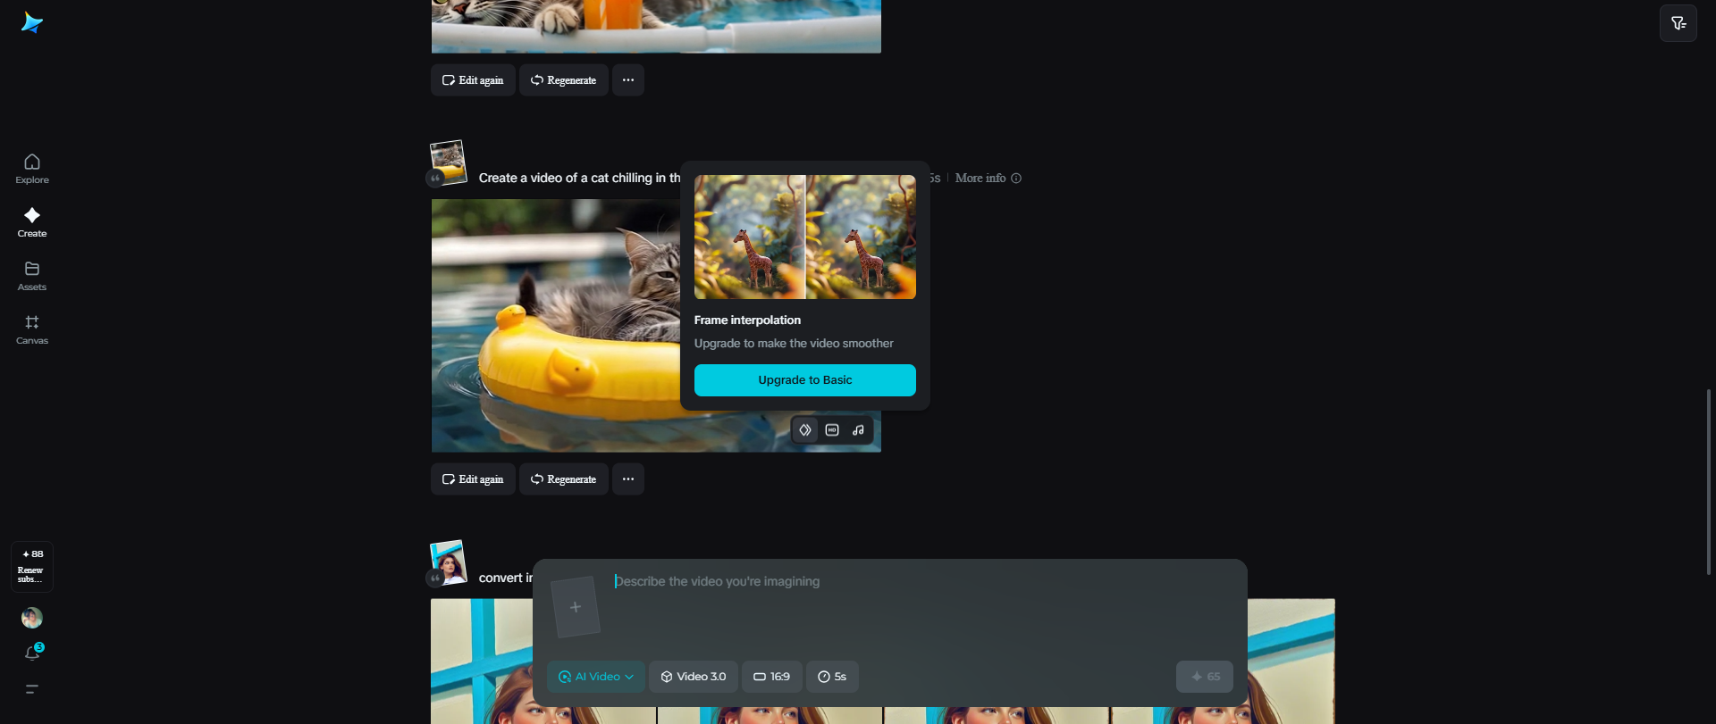
Task: Open the notifications bell
Action: [x=32, y=653]
